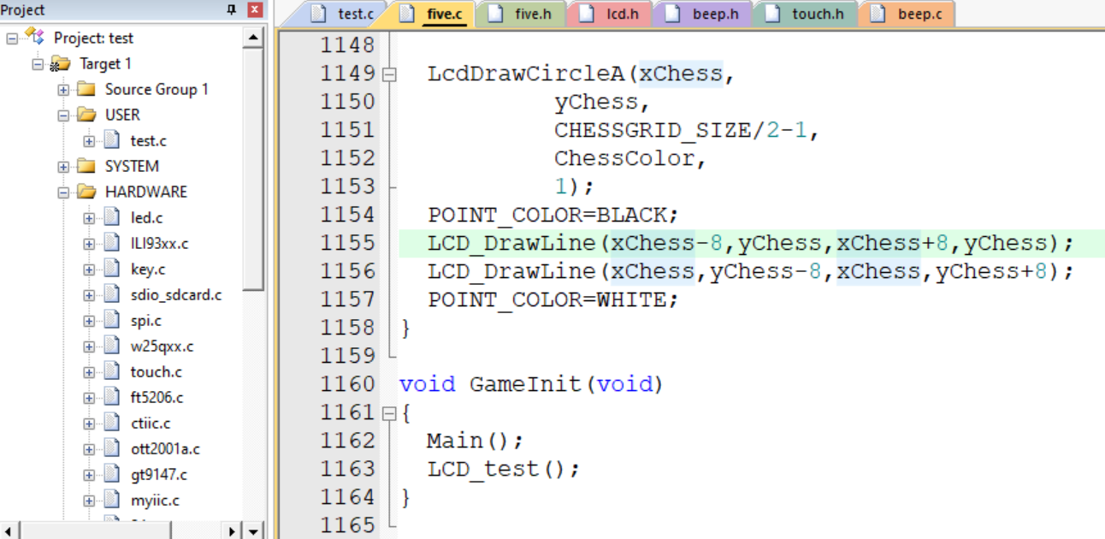Open the beep.c tab
The height and width of the screenshot is (539, 1105).
[907, 14]
